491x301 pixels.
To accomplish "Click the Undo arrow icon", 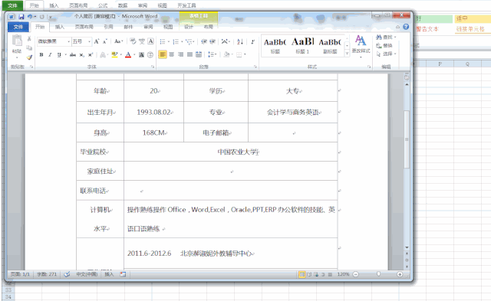I will click(x=30, y=17).
